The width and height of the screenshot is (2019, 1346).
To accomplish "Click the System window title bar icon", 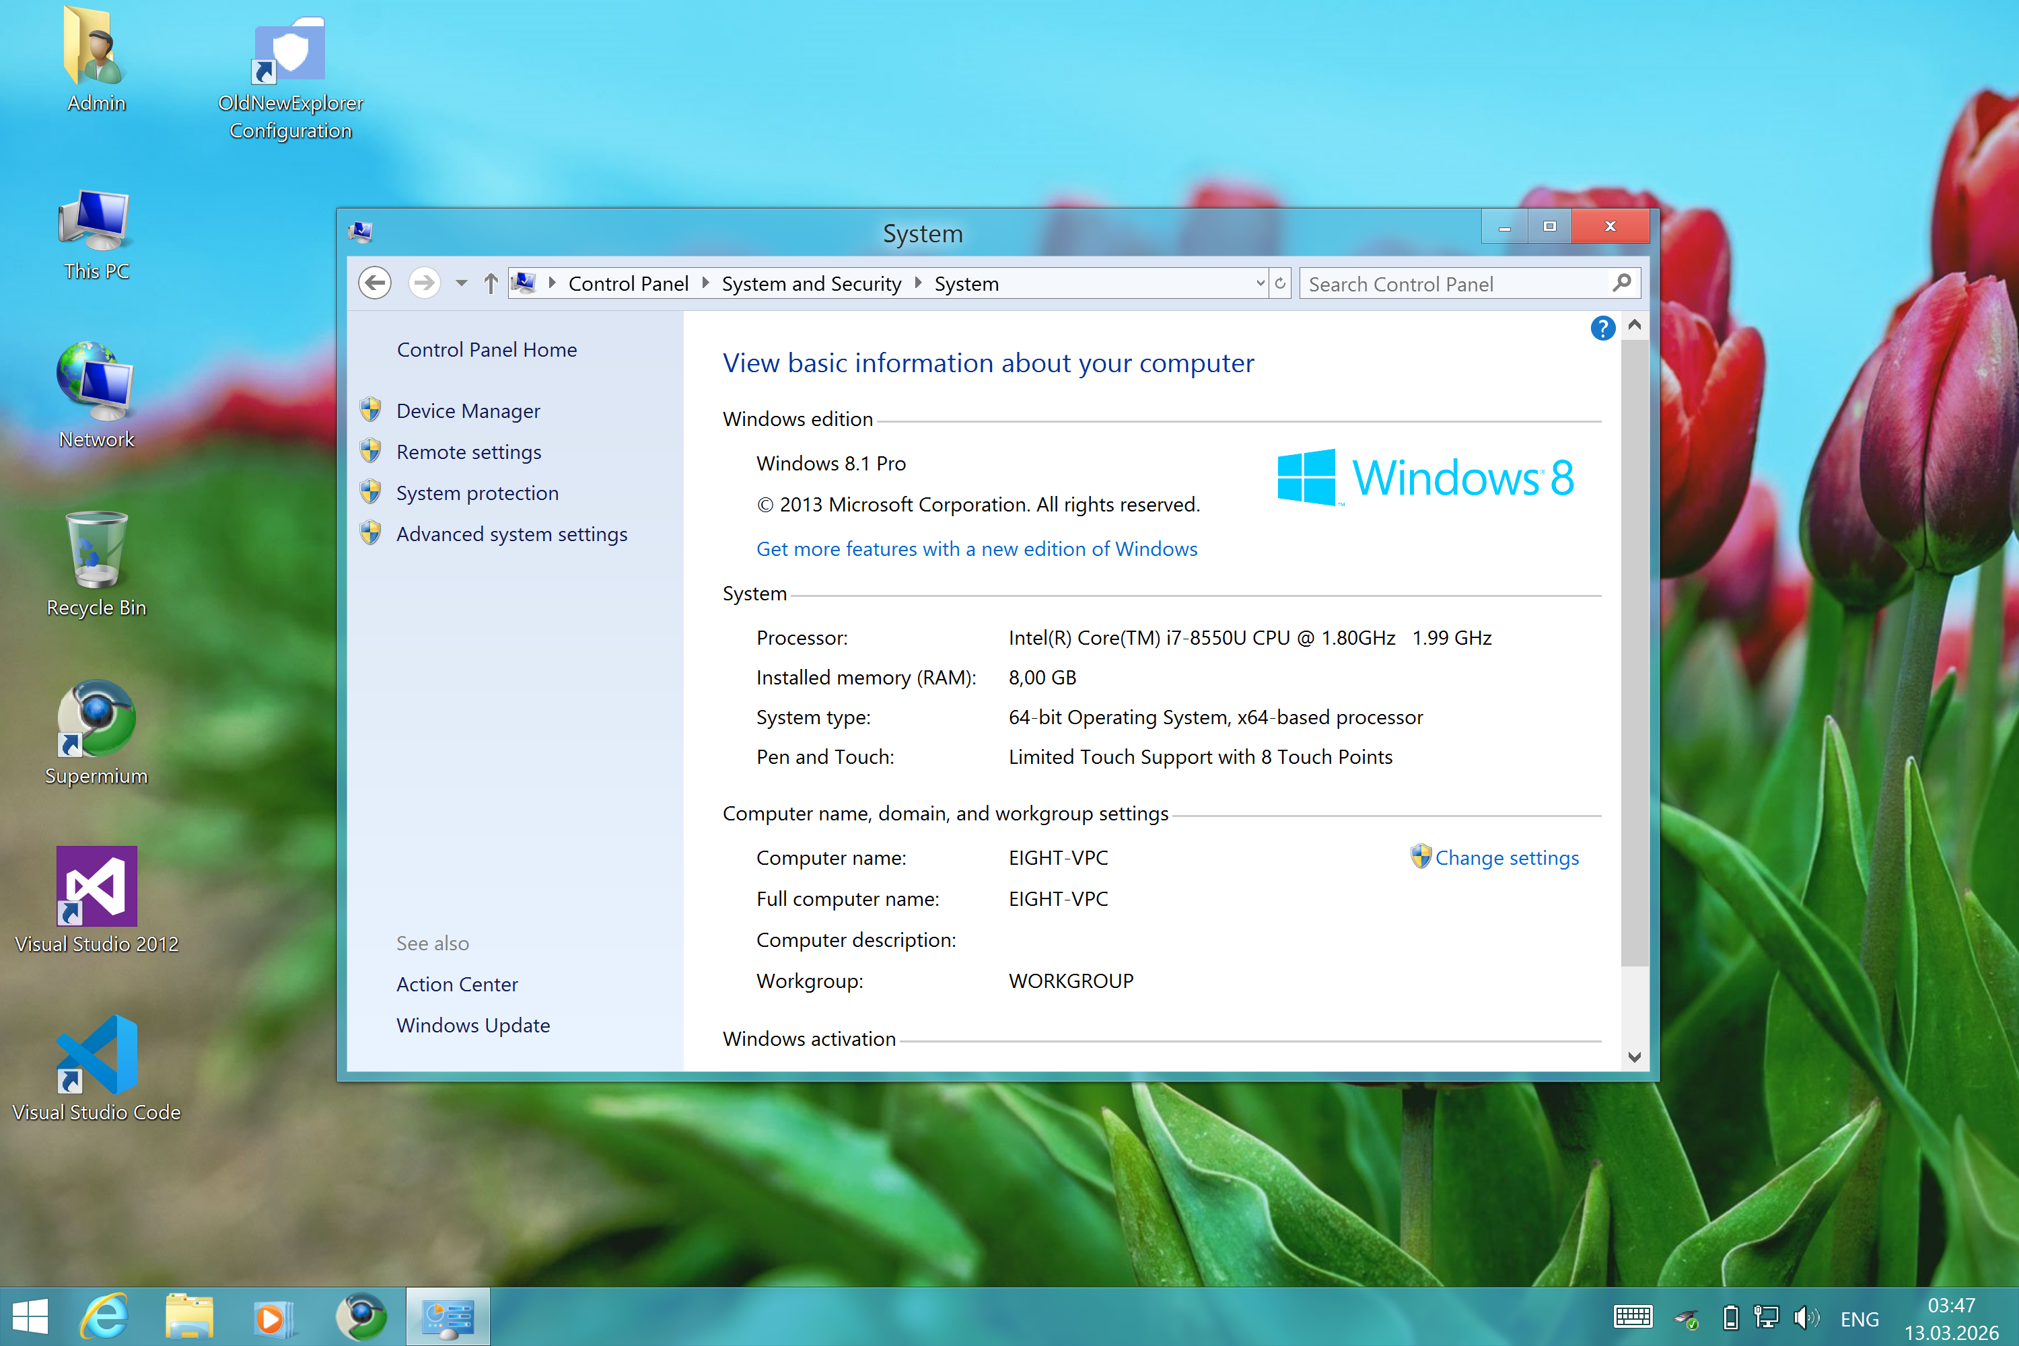I will click(x=361, y=232).
